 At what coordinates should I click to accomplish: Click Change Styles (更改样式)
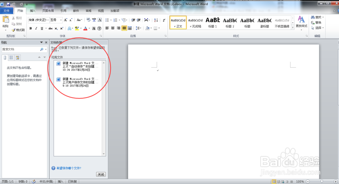tap(301, 23)
